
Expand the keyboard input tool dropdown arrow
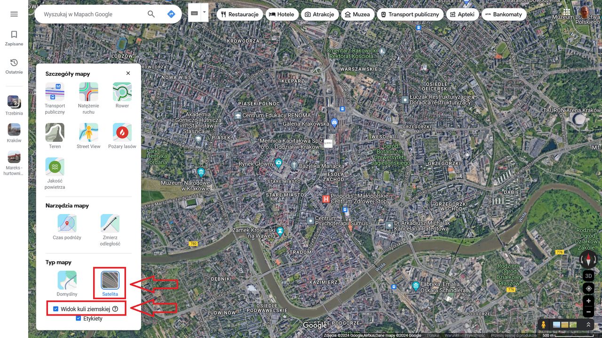[204, 13]
